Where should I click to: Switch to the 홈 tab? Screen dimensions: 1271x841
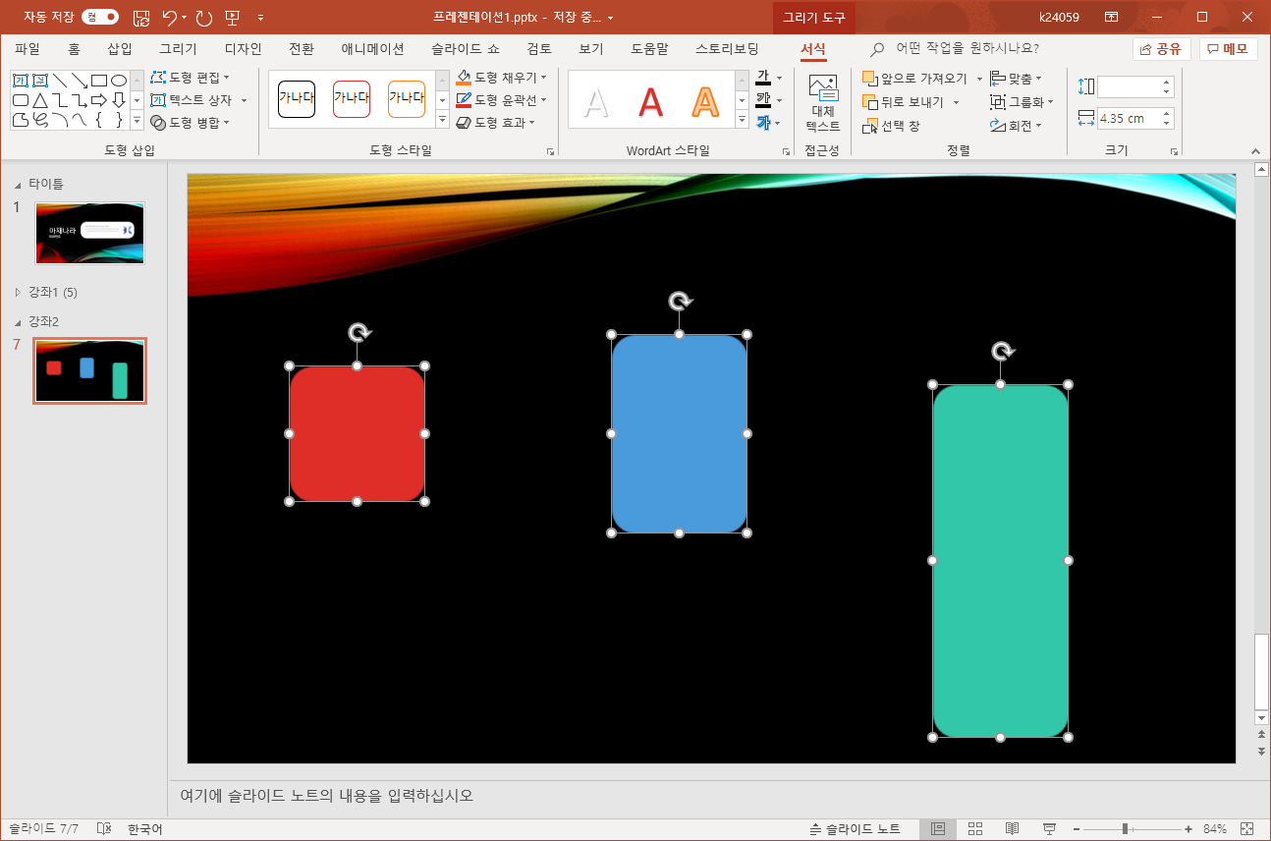point(75,48)
